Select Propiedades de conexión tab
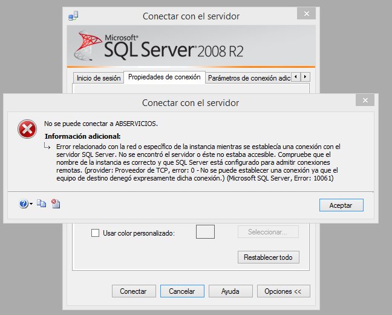This screenshot has height=315, width=392. click(x=165, y=77)
